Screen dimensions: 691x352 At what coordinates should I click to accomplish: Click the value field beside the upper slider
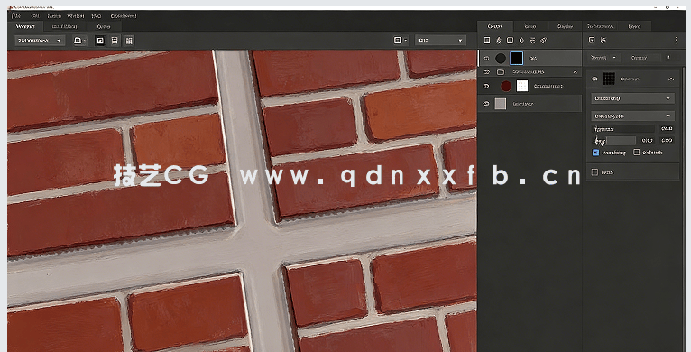point(667,129)
